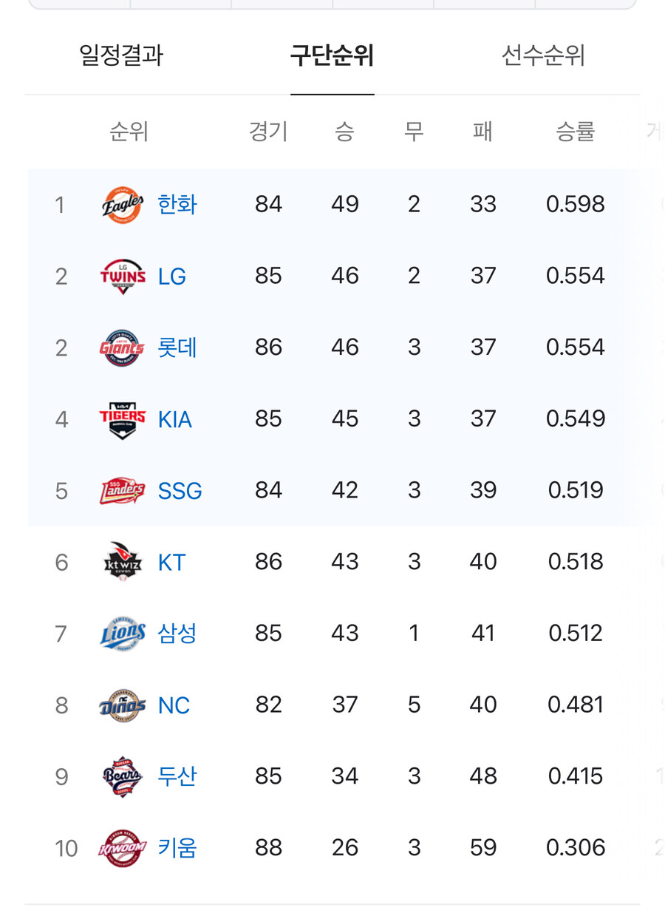665x916 pixels.
Task: Click the Doosan Bears team logo
Action: tap(123, 777)
